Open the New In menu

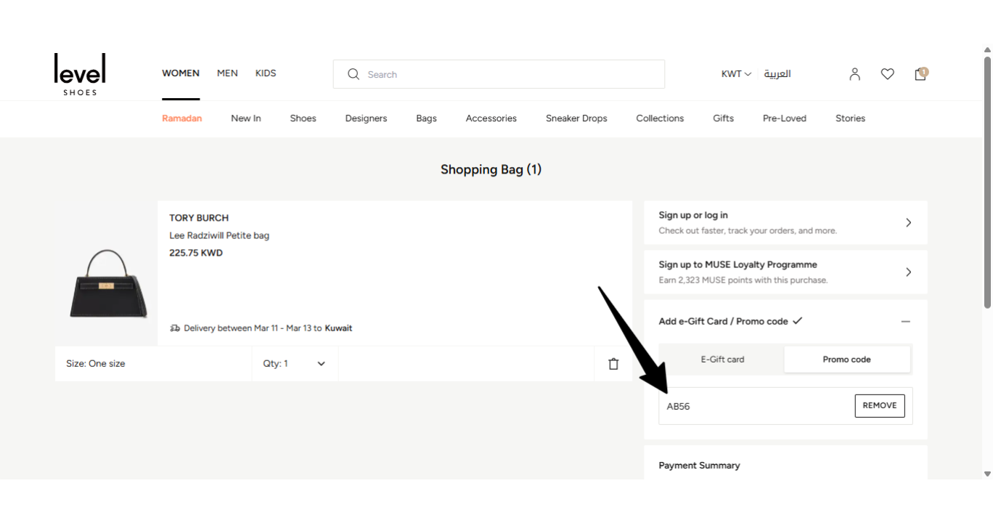246,118
